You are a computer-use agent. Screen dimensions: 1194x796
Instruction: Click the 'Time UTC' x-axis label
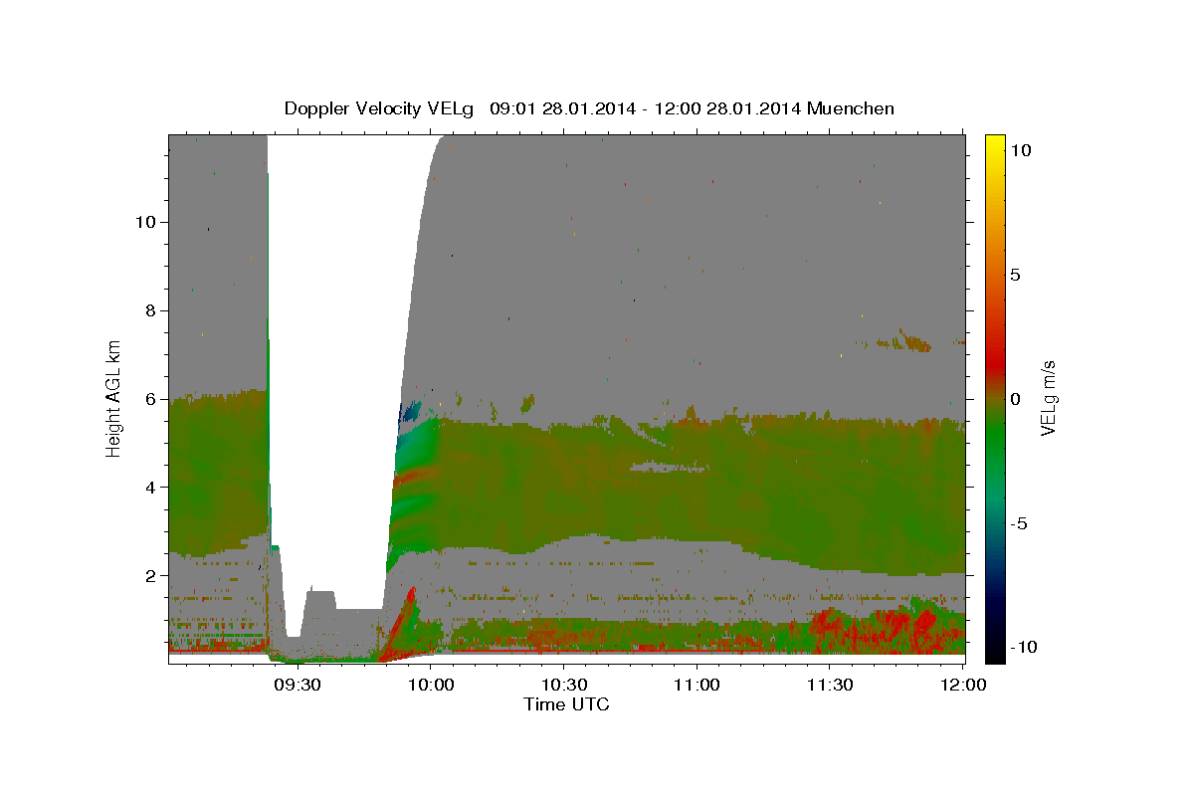coord(566,704)
